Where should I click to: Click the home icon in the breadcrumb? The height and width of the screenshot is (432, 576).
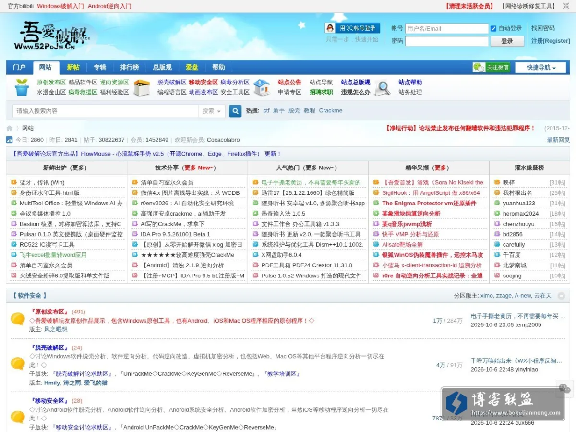[9, 128]
